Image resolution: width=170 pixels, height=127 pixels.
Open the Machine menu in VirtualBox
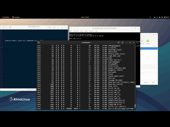pos(76,31)
